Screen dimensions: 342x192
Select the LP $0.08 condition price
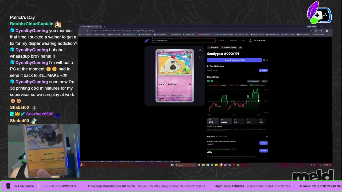(x=226, y=121)
